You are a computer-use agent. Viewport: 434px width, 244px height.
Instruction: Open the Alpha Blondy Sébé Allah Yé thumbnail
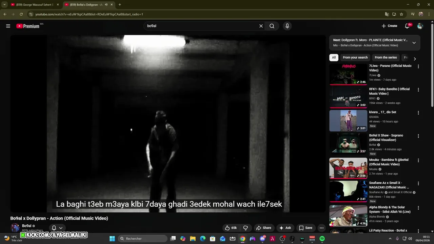point(348,215)
